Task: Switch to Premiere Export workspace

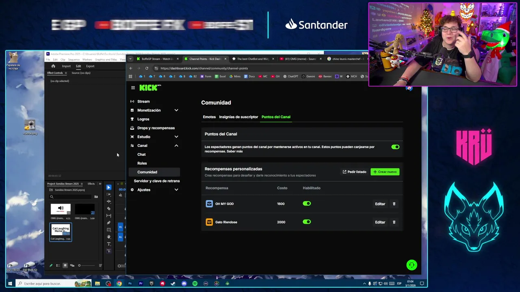Action: click(90, 66)
